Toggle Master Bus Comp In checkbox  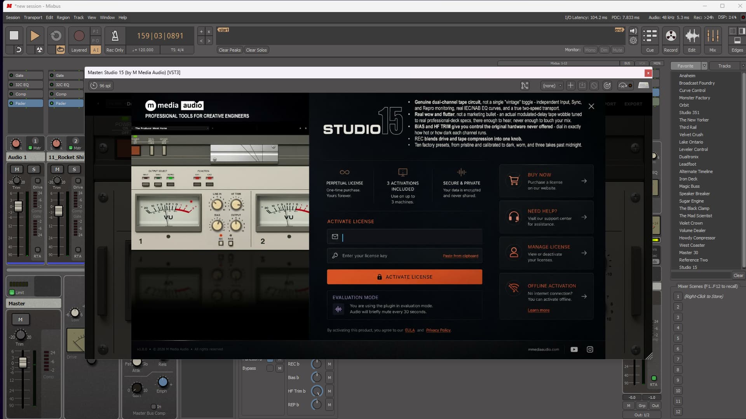coord(153,407)
